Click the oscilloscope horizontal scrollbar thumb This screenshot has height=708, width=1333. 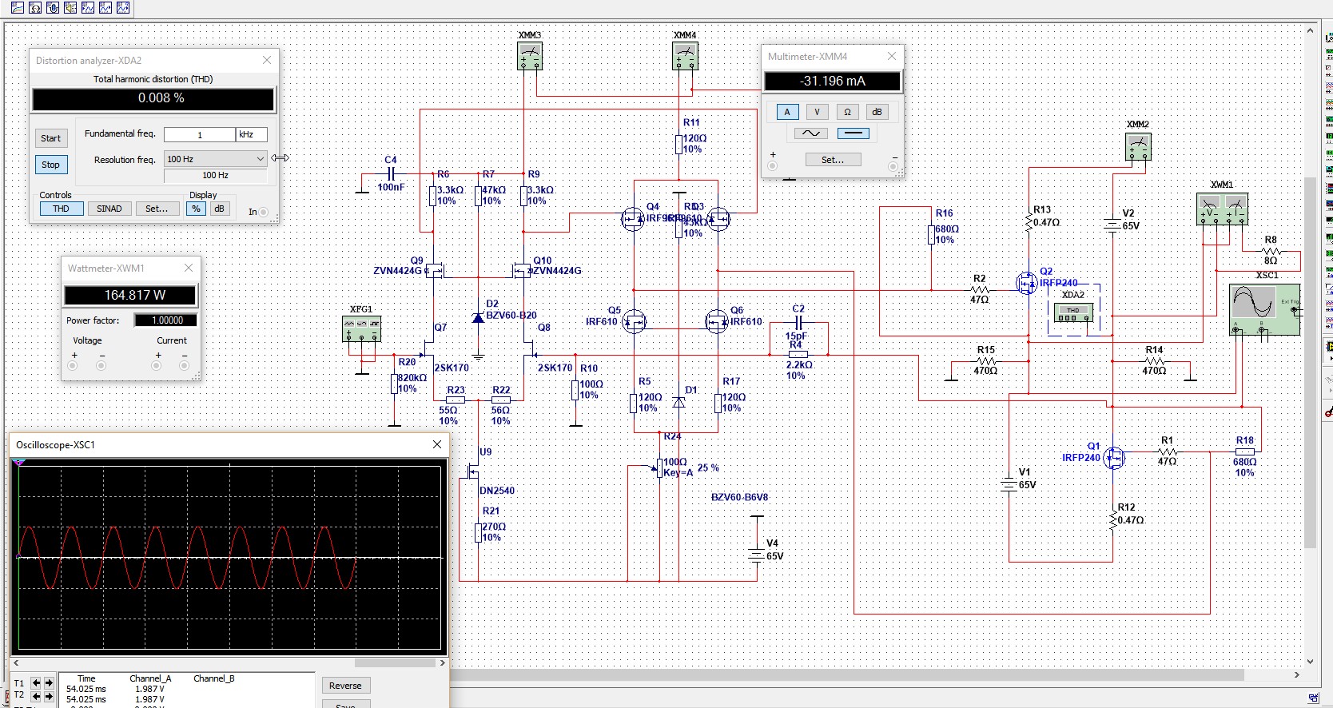[395, 663]
